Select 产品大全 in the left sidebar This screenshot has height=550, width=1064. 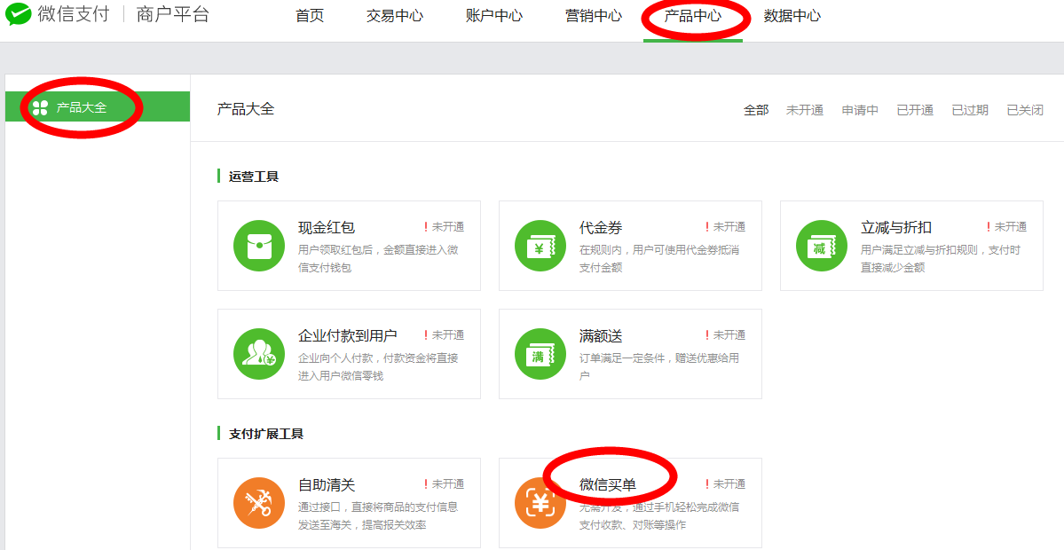coord(98,106)
